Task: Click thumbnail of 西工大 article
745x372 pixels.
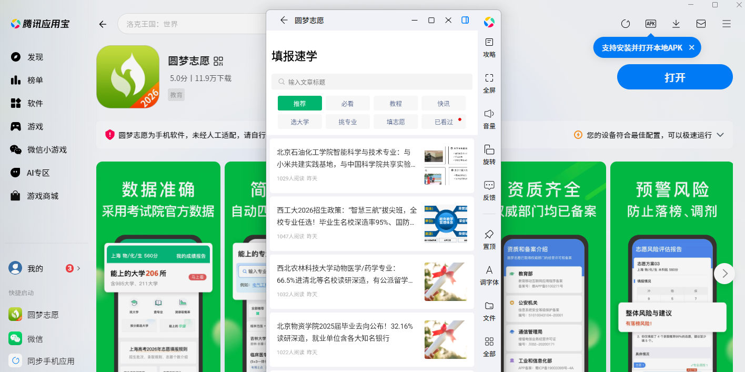Action: pos(446,224)
